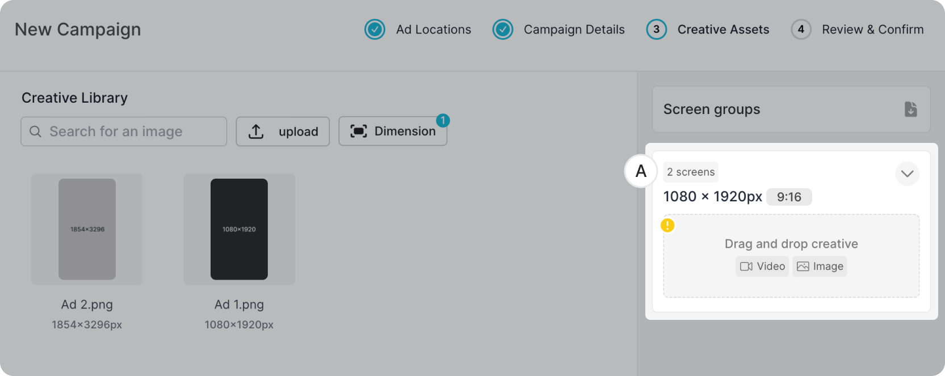The image size is (945, 376).
Task: Click the step 4 circle icon
Action: 801,29
